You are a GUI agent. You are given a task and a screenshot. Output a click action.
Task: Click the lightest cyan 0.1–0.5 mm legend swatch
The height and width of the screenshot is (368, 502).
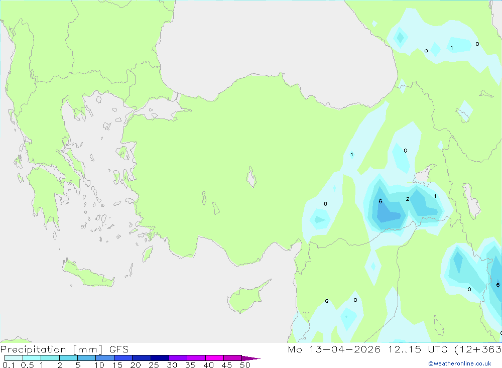pyautogui.click(x=14, y=358)
